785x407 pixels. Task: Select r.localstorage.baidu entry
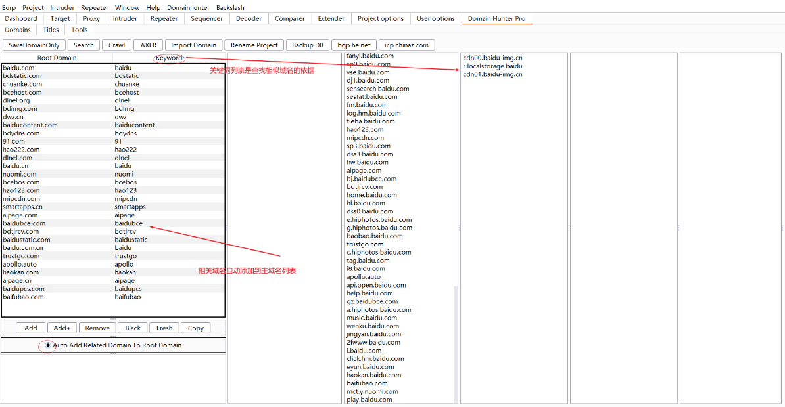coord(492,66)
